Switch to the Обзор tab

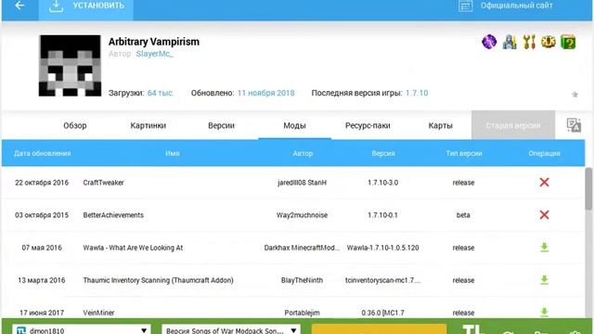click(x=75, y=125)
